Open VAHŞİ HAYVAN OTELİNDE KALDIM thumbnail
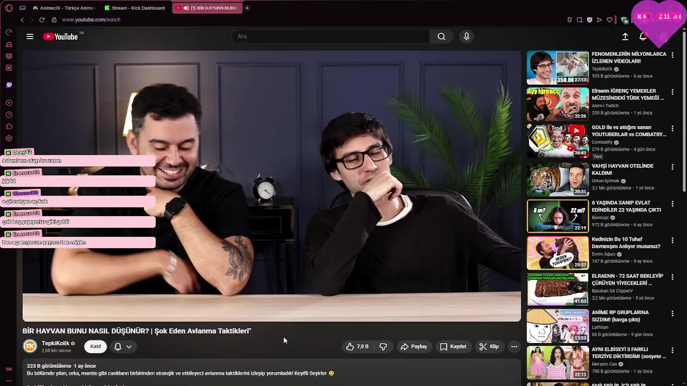 [558, 180]
